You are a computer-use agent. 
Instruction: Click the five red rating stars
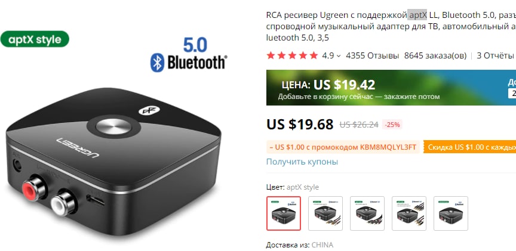292,55
